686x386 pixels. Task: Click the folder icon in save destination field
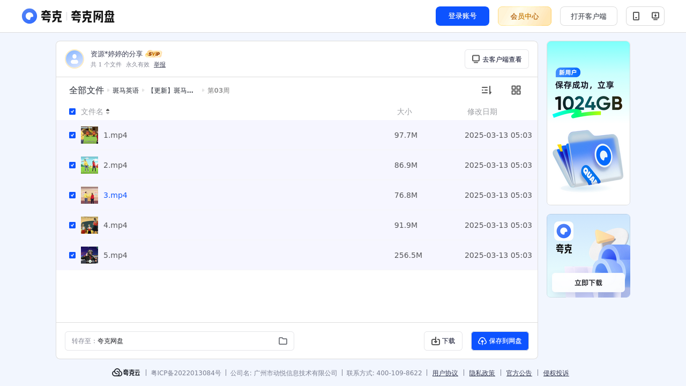point(283,341)
